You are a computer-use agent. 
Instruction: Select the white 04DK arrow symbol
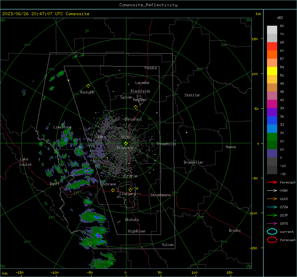(x=272, y=190)
